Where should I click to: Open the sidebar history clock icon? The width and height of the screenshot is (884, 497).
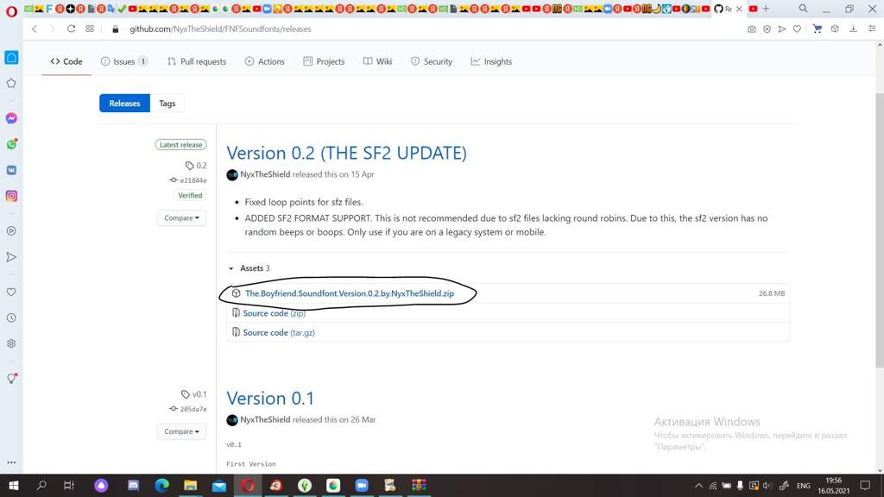[x=11, y=318]
